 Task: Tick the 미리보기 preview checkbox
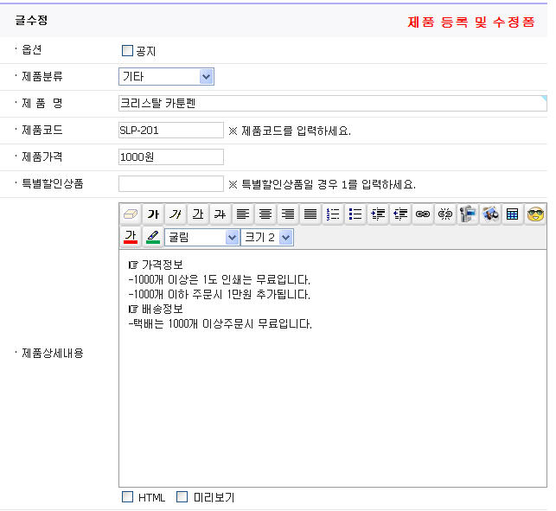(182, 497)
